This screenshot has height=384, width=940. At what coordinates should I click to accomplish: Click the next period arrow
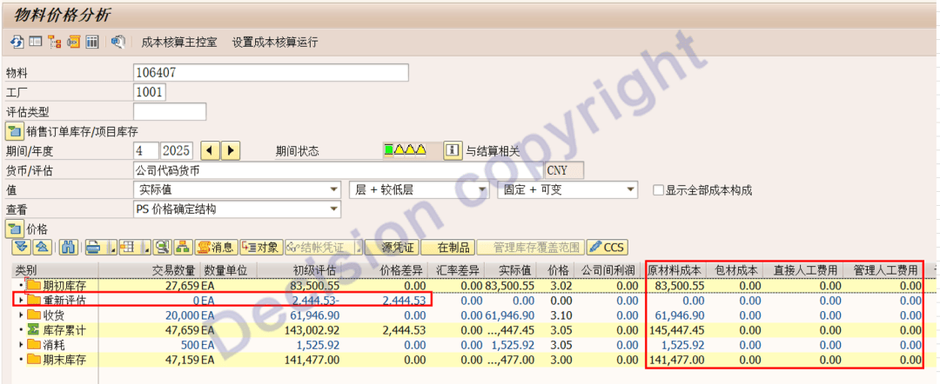(x=231, y=150)
